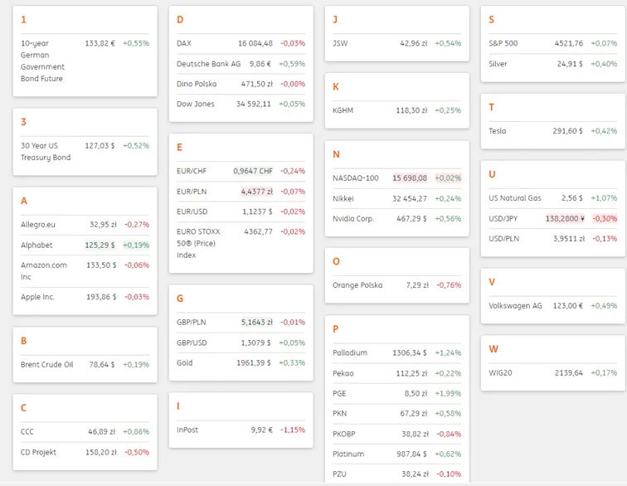Viewport: 627px width, 486px height.
Task: Open the Palladium quote
Action: [396, 352]
